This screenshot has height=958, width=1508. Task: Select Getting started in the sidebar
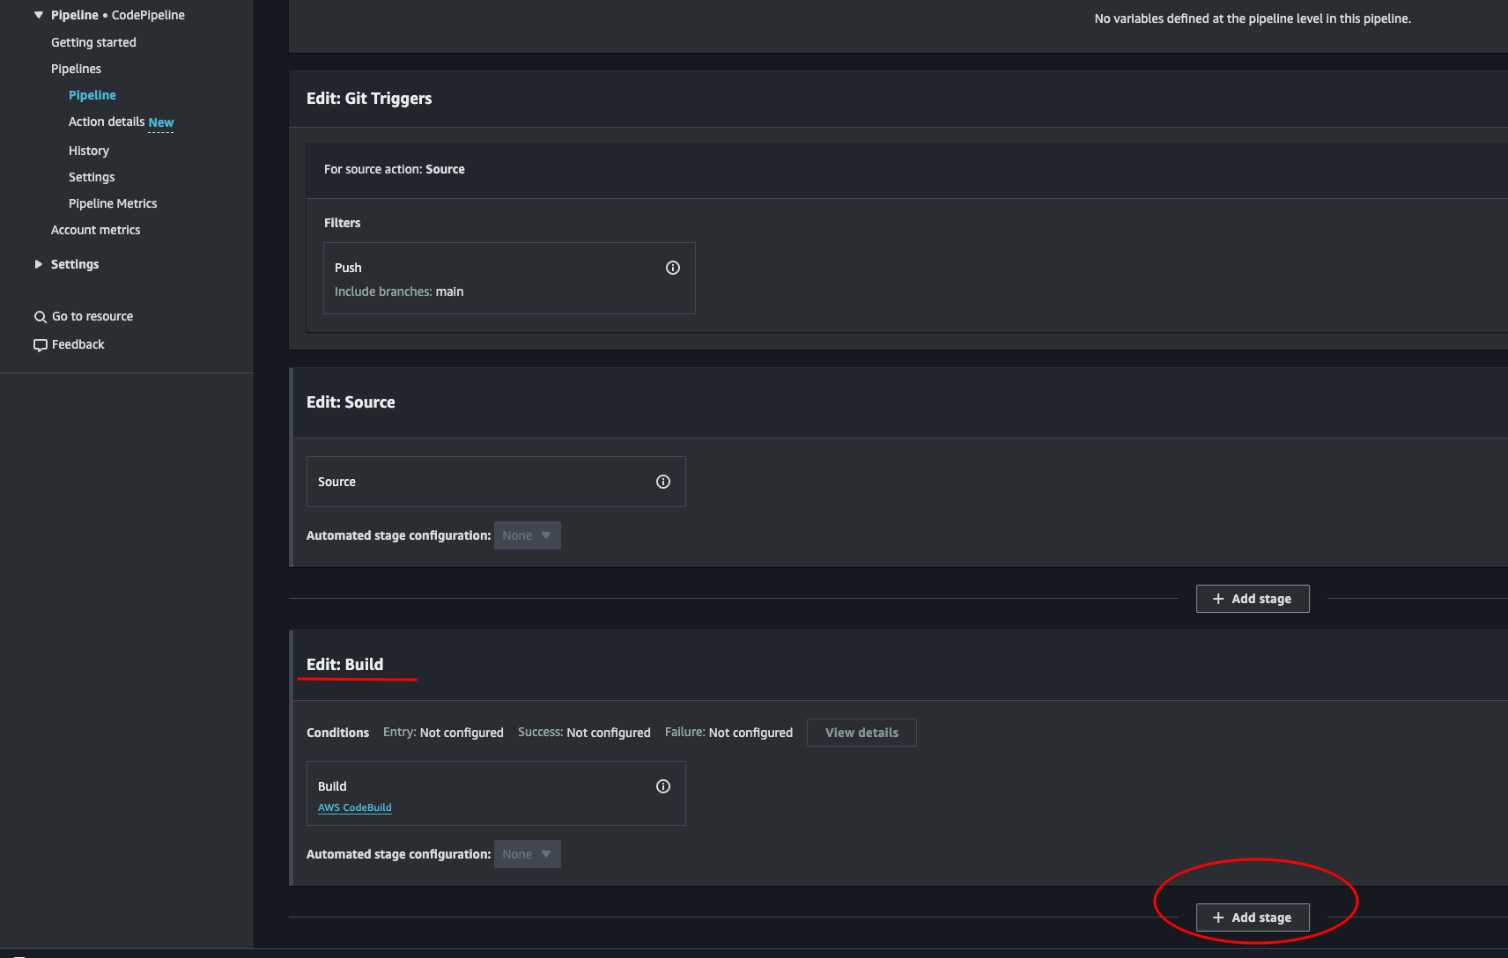[x=93, y=41]
